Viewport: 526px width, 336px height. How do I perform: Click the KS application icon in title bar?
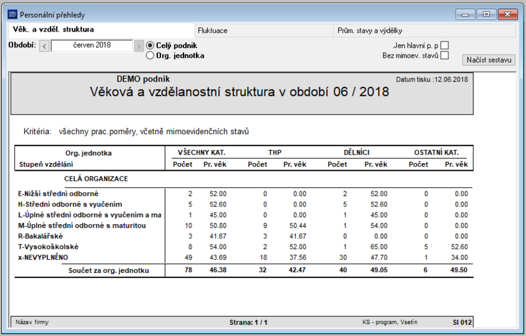pos(12,14)
